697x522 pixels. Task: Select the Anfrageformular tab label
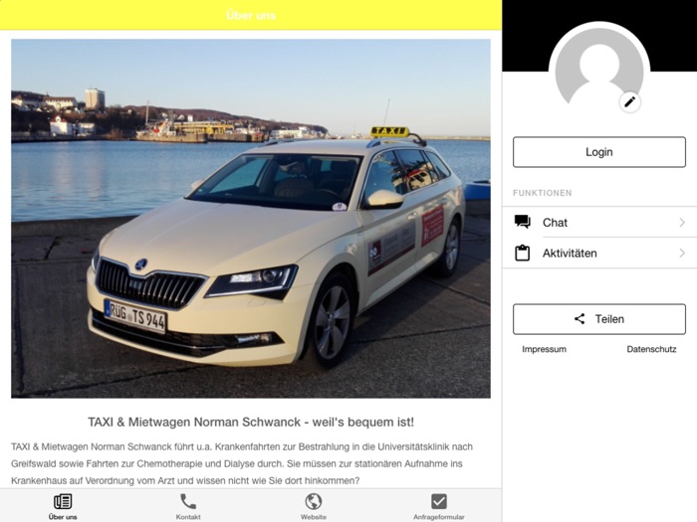[x=439, y=517]
